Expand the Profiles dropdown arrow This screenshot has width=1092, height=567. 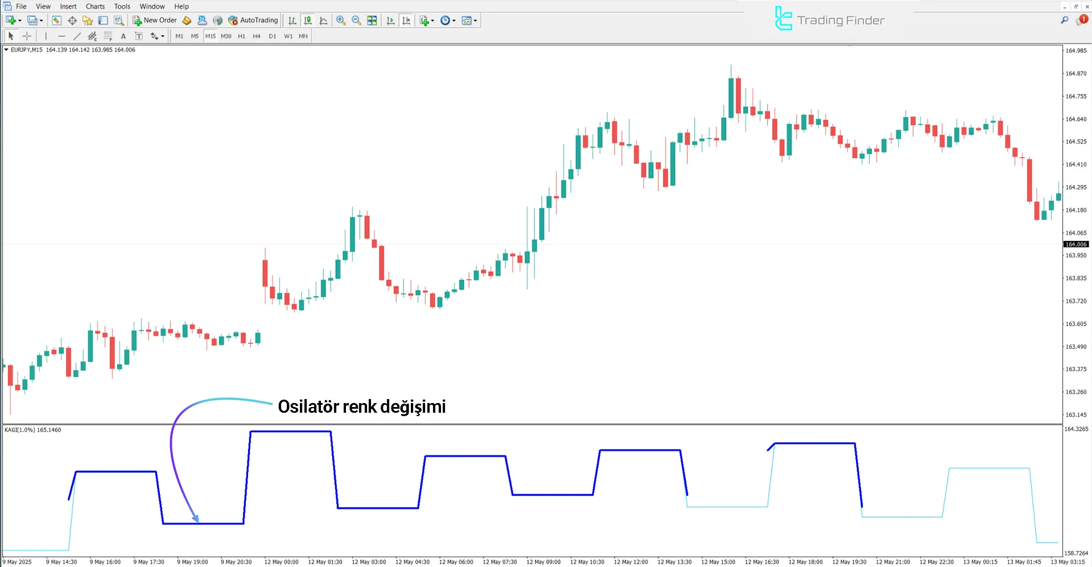click(41, 20)
